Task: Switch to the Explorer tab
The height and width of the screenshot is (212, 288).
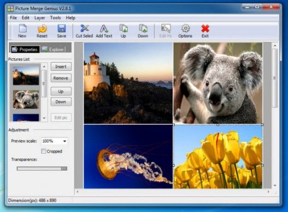Action: tap(54, 50)
